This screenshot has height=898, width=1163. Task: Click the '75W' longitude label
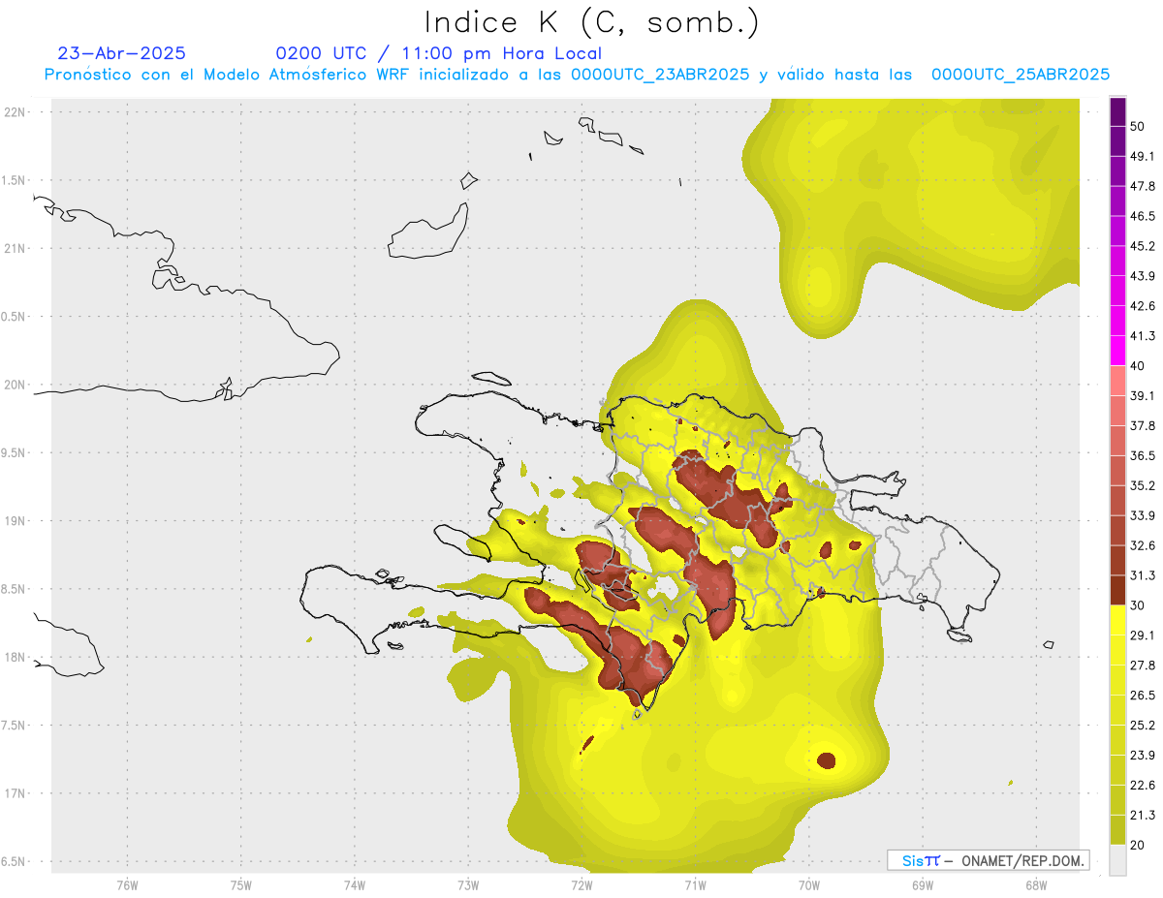pos(241,885)
